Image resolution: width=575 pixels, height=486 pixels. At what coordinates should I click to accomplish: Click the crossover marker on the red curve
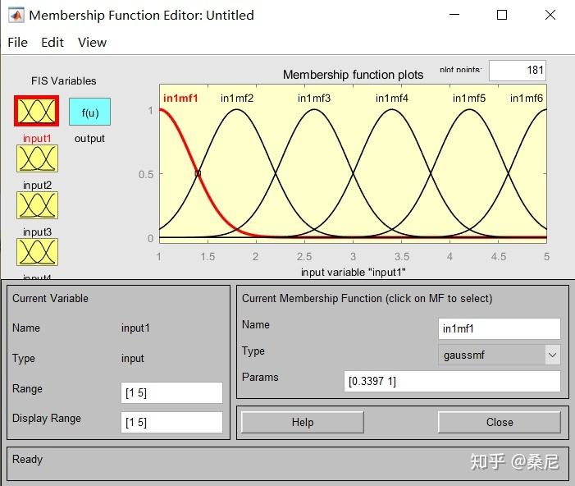pyautogui.click(x=198, y=173)
